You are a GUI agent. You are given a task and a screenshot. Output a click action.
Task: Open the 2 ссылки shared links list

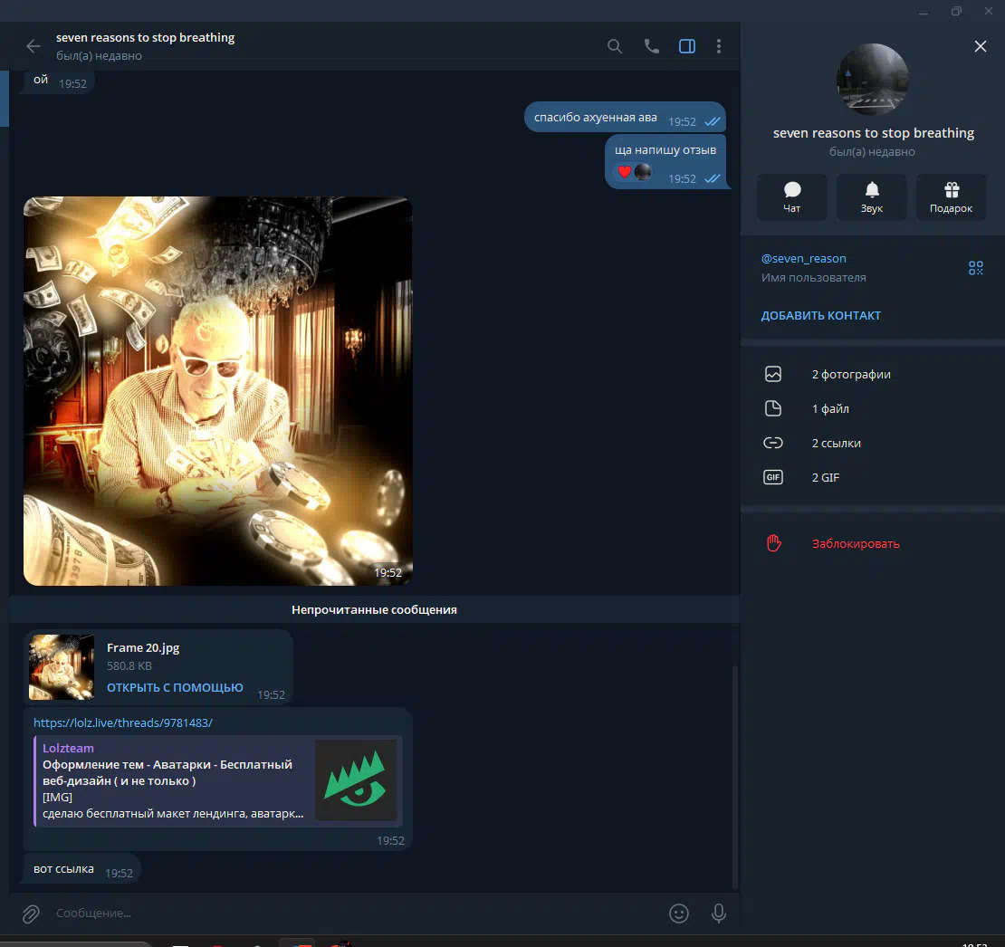[x=836, y=443]
